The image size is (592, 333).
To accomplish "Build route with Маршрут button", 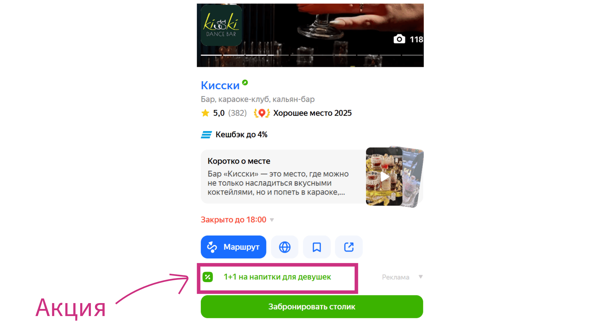I will [x=233, y=247].
